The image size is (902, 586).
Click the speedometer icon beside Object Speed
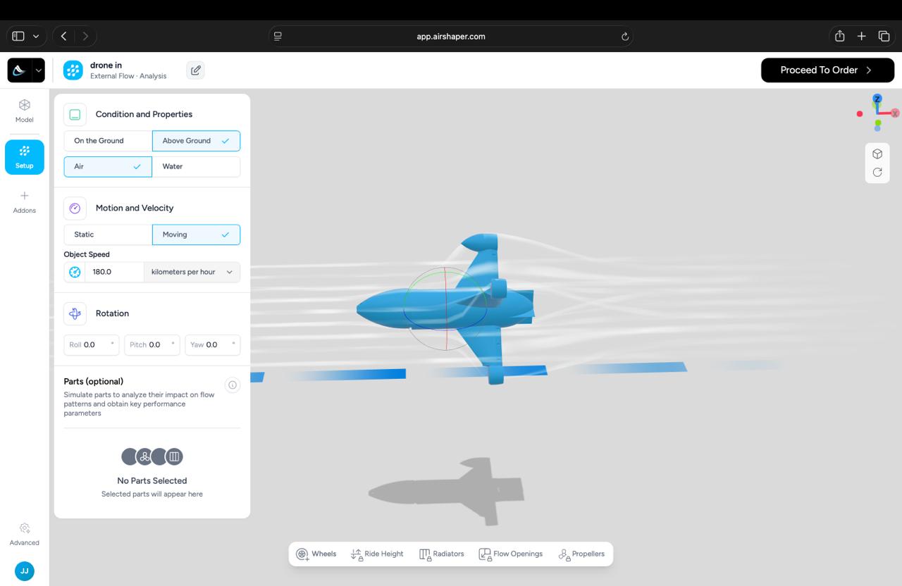[x=75, y=272]
